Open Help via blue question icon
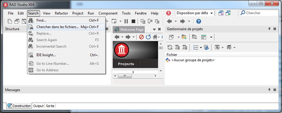This screenshot has height=113, width=282. [x=199, y=22]
